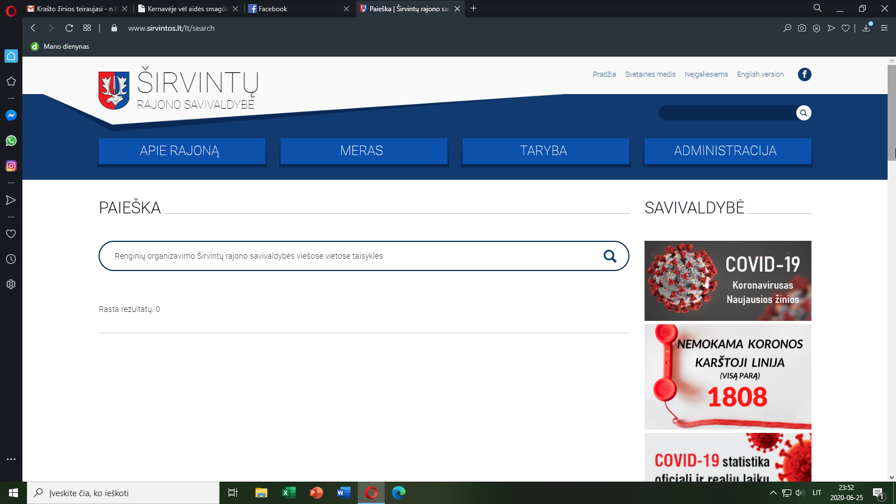
Task: Open the APIE RAJONĄ menu
Action: click(181, 151)
